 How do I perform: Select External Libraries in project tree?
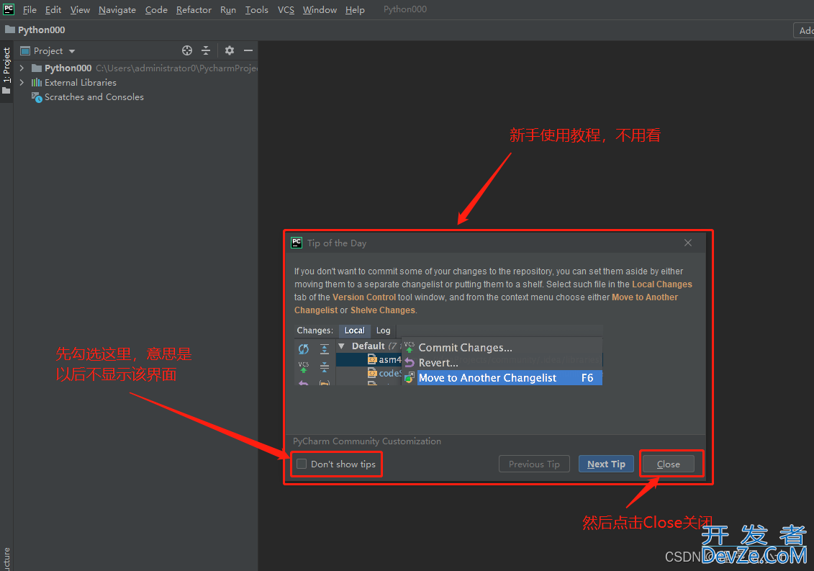click(x=81, y=83)
